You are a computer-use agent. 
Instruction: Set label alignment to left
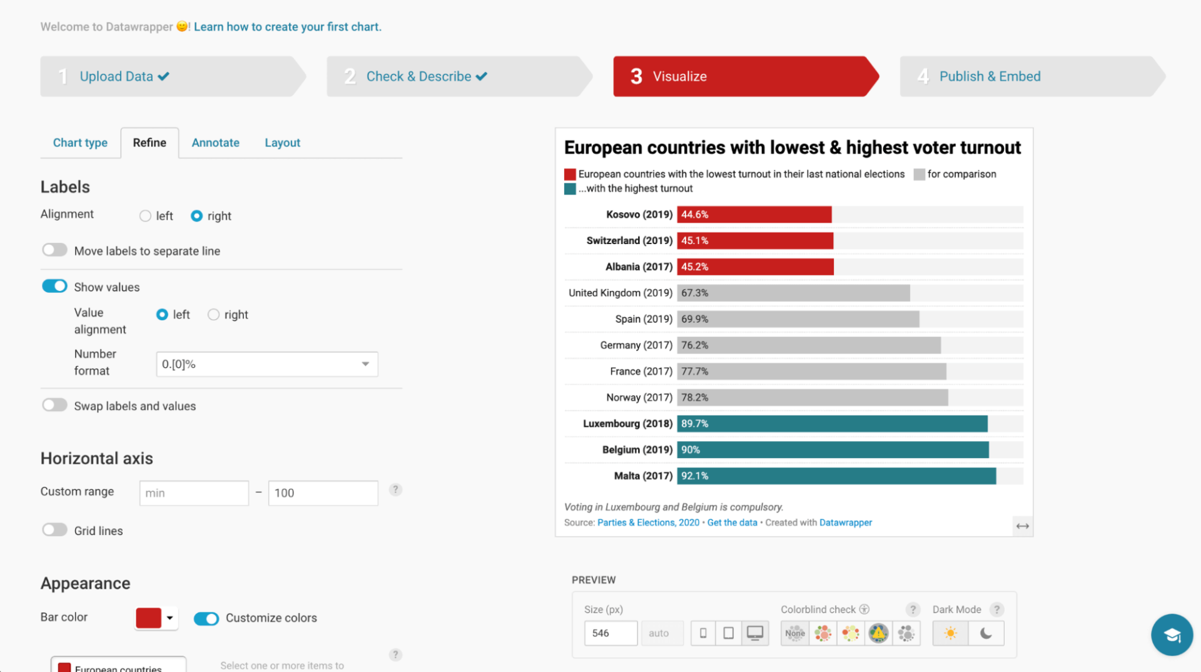(146, 216)
